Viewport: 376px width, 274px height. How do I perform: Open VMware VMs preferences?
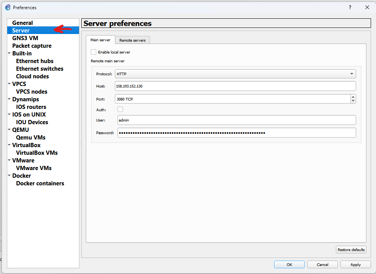(x=34, y=168)
